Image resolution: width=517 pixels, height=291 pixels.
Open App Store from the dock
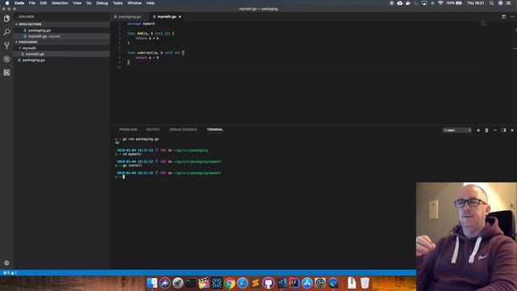[x=307, y=283]
